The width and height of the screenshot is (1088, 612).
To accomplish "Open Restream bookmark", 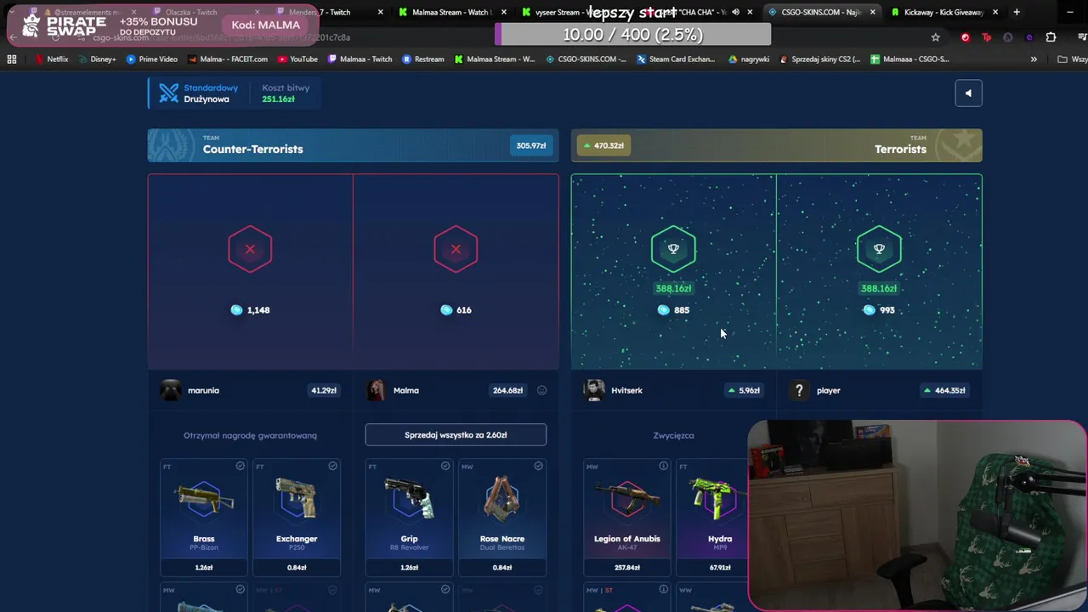I will click(423, 59).
